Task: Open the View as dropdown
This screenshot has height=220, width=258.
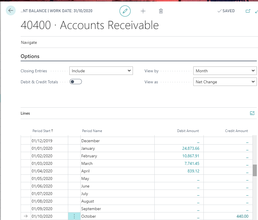Action: 225,82
